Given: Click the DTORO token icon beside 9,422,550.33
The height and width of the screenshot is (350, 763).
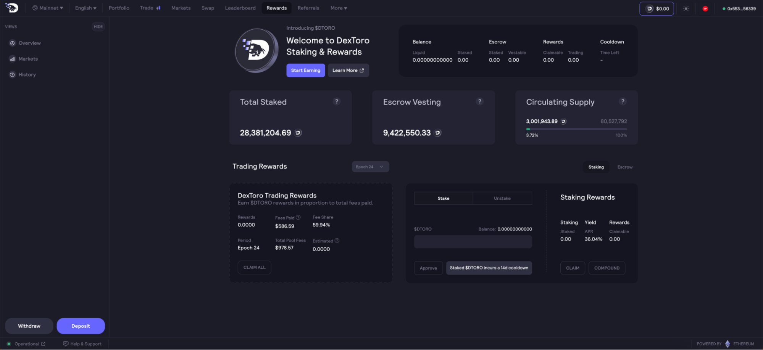Looking at the screenshot, I should pyautogui.click(x=438, y=133).
